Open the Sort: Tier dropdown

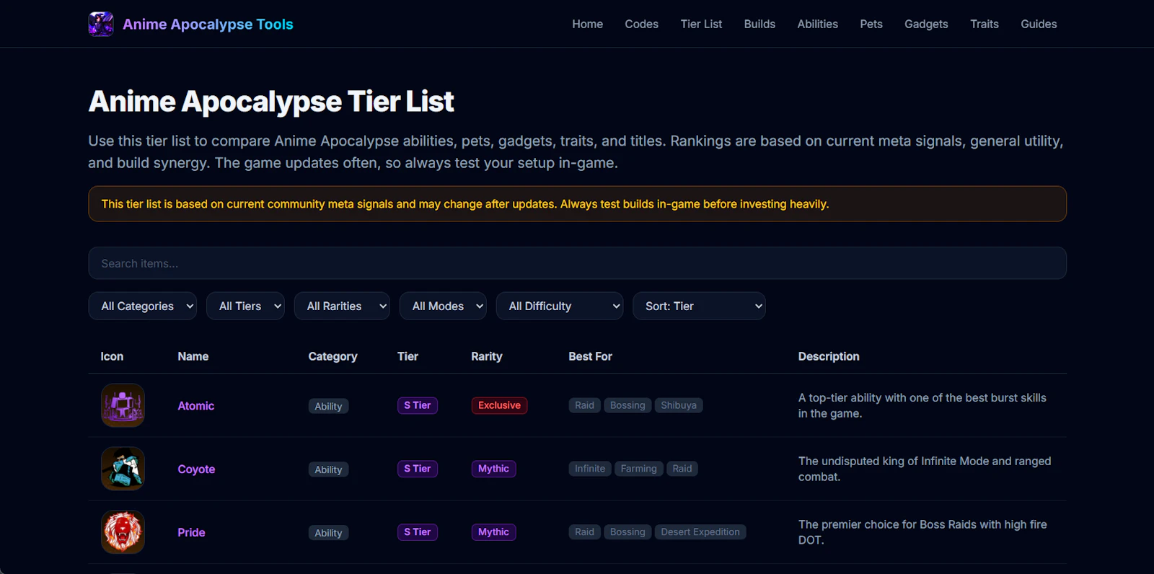point(699,306)
